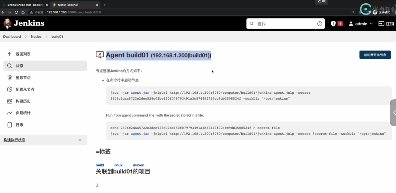The height and width of the screenshot is (193, 396).
Task: Select 状态 sidebar item
Action: [x=45, y=66]
